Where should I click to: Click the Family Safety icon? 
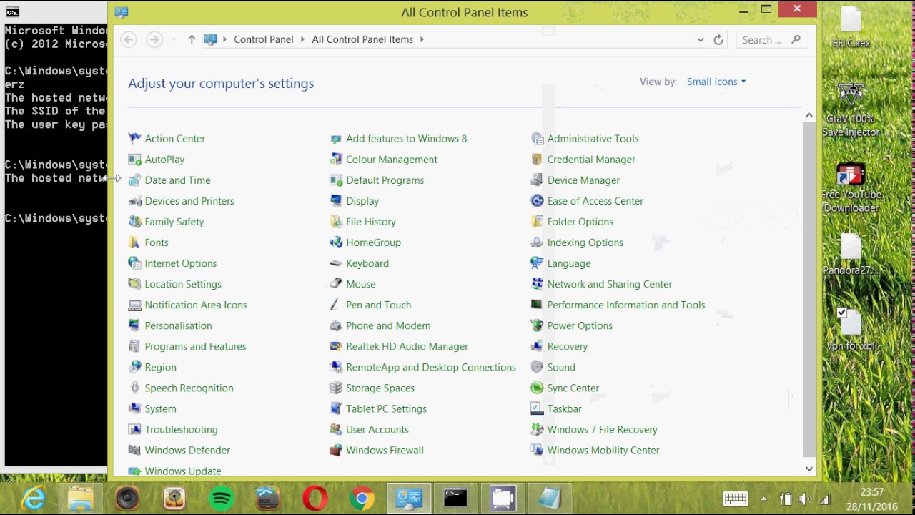[134, 222]
